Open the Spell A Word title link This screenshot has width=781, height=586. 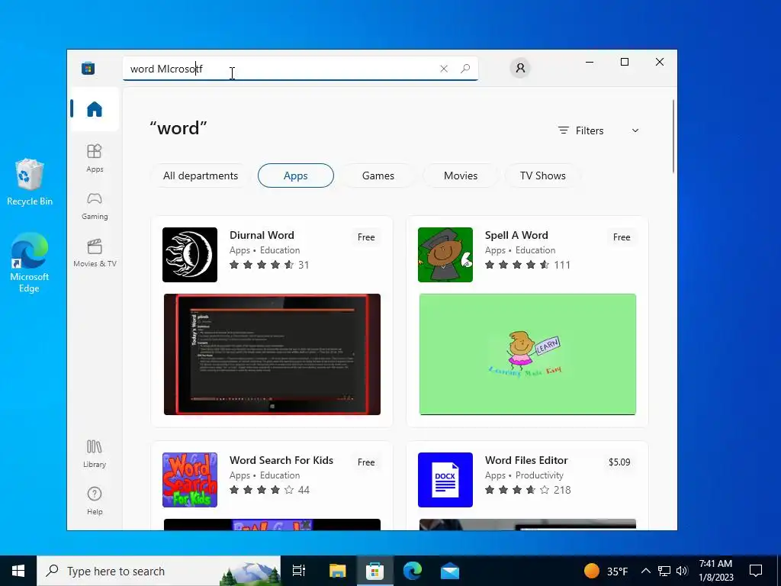coord(516,235)
